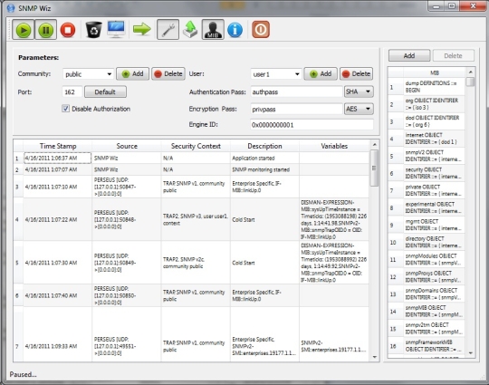
Task: Select timestamp 4/16/2011 1:07:10 AM cell
Action: (58, 187)
